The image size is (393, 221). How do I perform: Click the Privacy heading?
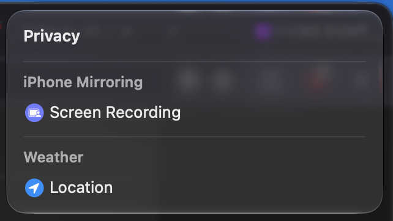click(x=51, y=37)
